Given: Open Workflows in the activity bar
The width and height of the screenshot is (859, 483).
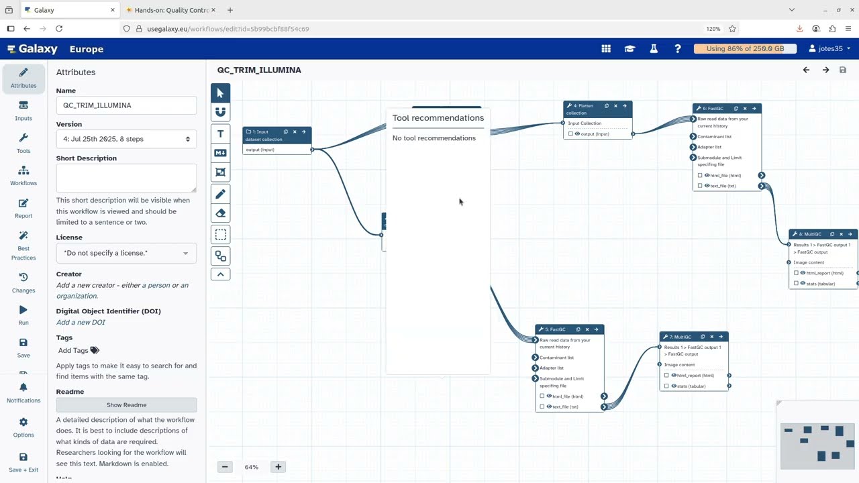Looking at the screenshot, I should pos(23,176).
